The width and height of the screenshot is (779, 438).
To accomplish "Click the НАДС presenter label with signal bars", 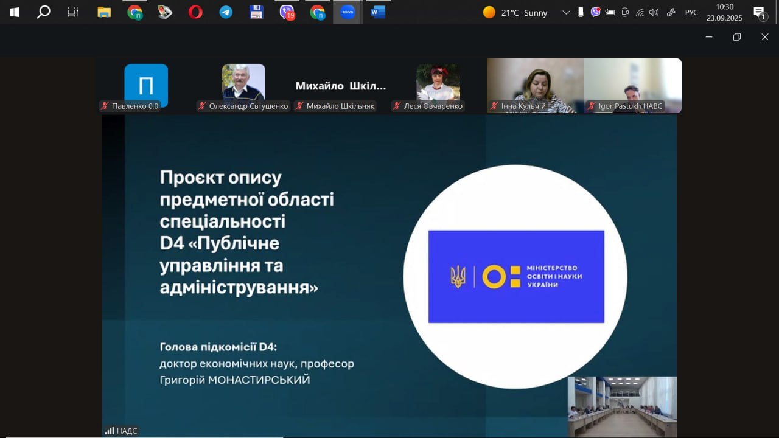I will coord(121,431).
